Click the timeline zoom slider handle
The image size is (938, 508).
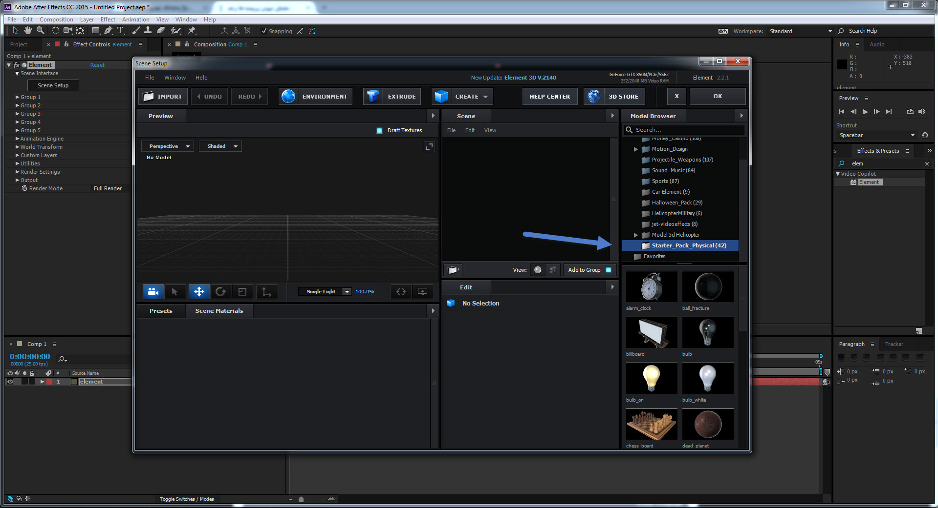[x=301, y=499]
